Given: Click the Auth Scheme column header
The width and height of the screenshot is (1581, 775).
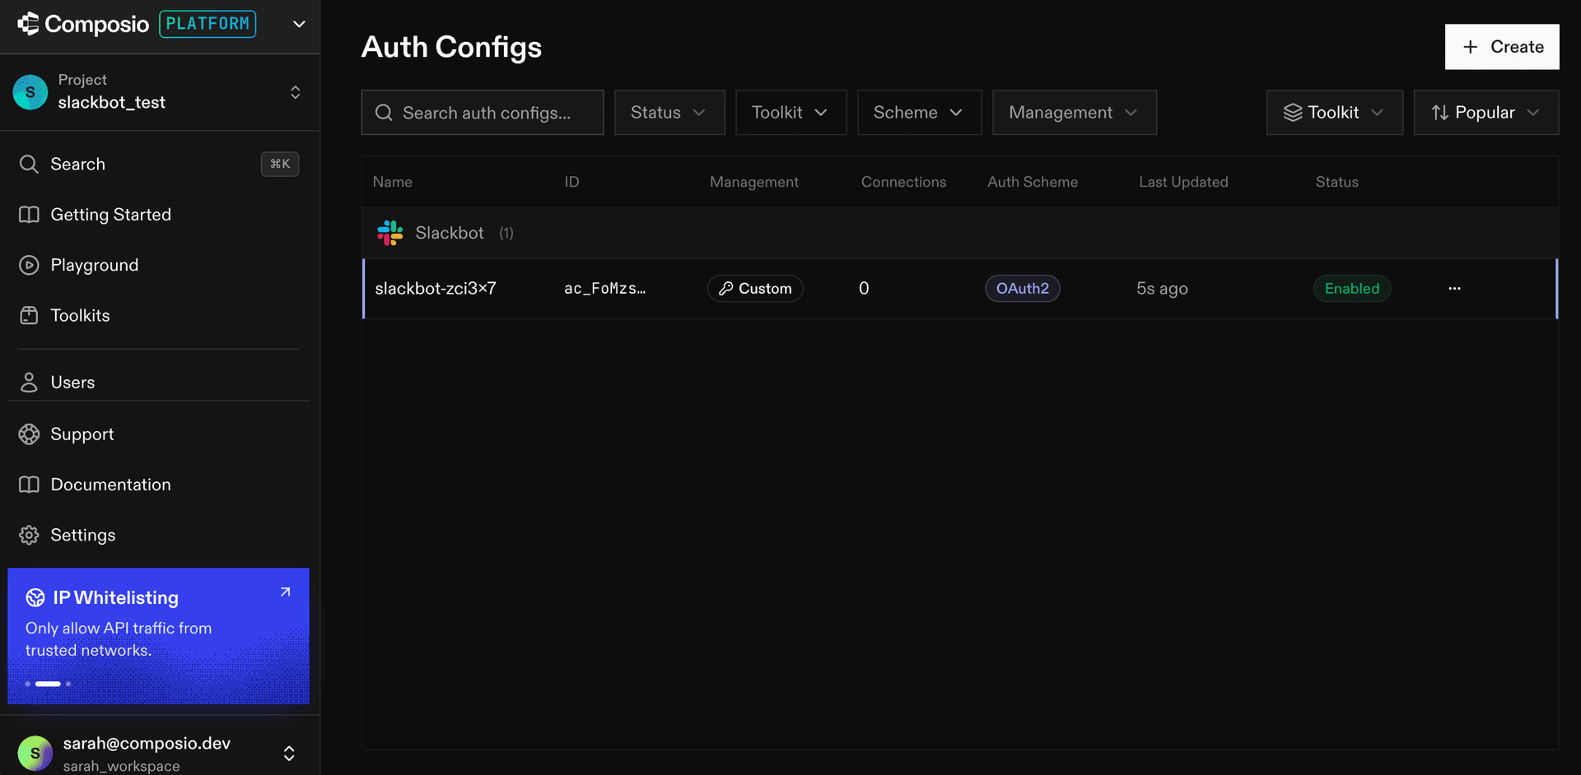Looking at the screenshot, I should [x=1033, y=182].
